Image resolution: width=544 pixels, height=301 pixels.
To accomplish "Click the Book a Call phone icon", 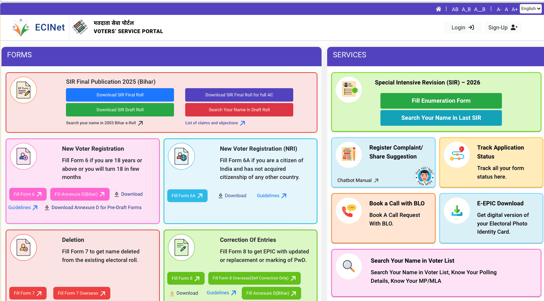I will [349, 211].
